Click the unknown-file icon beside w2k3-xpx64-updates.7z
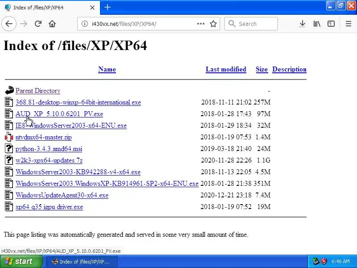The height and width of the screenshot is (268, 357). 9,160
